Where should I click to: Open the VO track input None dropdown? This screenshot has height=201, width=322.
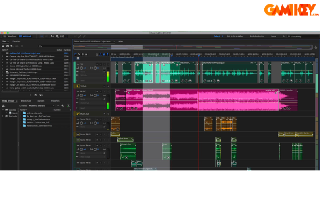pos(91,72)
